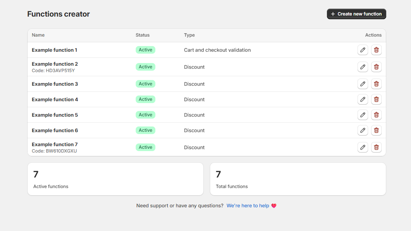The image size is (411, 231).
Task: Open the delete icon for Example function 2
Action: coord(376,67)
